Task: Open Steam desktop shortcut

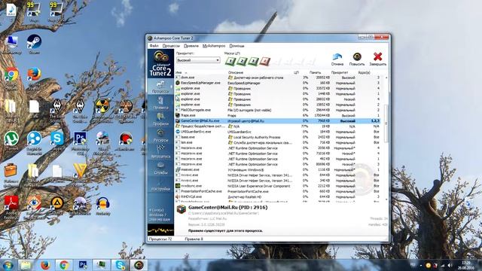Action: click(34, 44)
